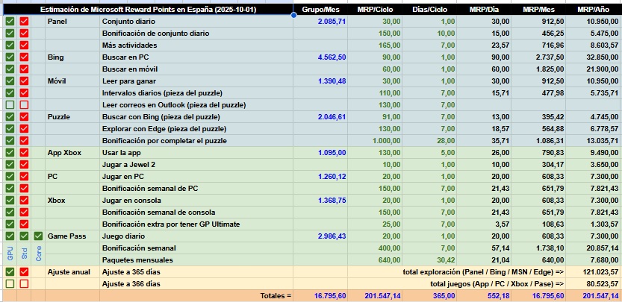Select the MRP/Ciclo column header

tap(375, 10)
